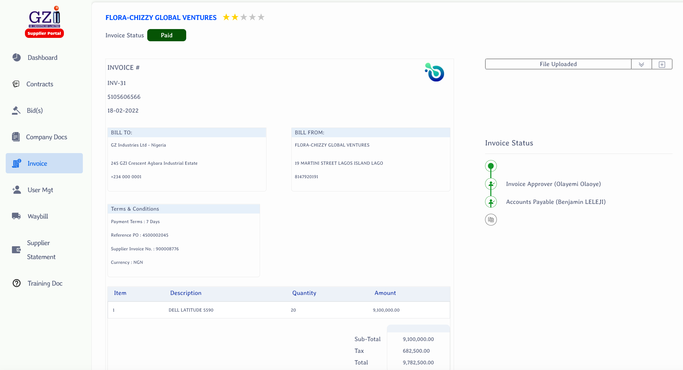Select the Company Docs icon

click(16, 137)
